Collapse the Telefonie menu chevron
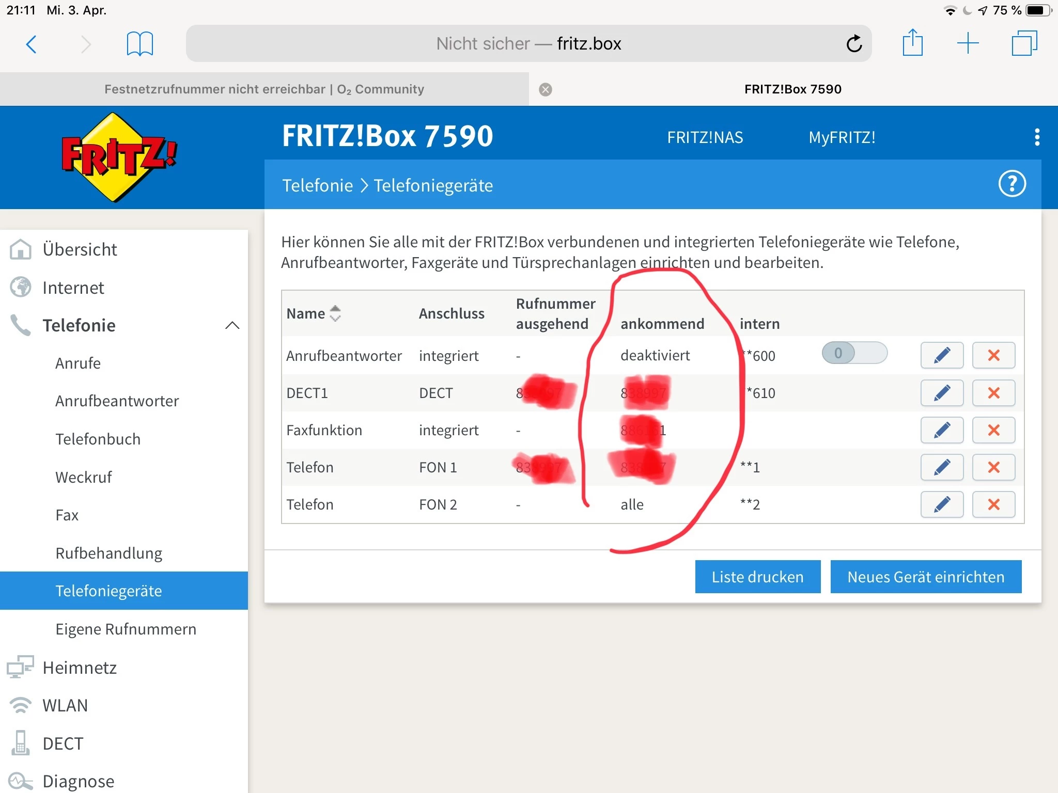The width and height of the screenshot is (1058, 793). point(232,325)
